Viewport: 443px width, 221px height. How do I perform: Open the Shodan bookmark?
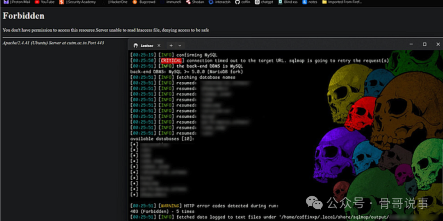click(x=195, y=2)
